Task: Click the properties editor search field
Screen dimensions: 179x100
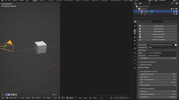Action: tap(156, 21)
